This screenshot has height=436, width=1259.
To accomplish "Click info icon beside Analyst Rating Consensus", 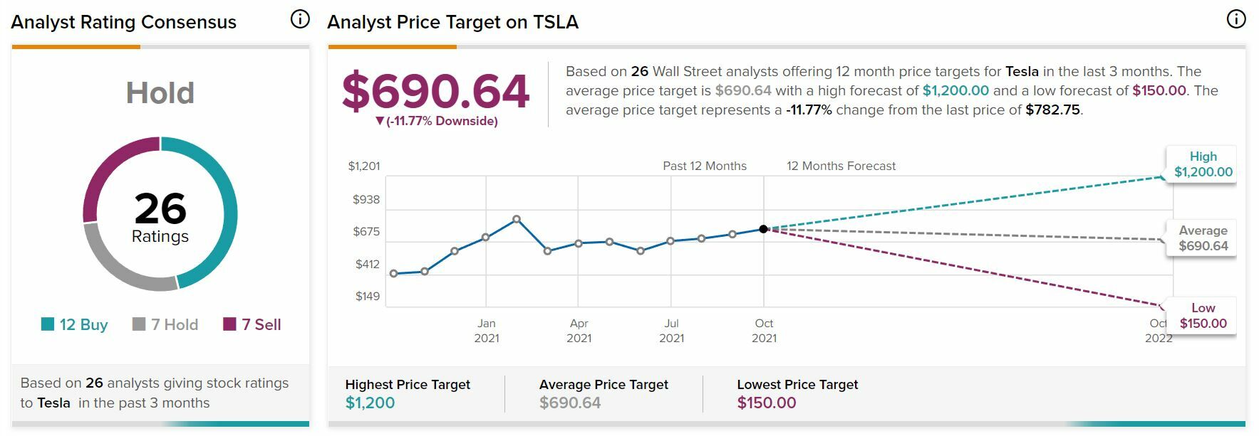I will point(300,19).
